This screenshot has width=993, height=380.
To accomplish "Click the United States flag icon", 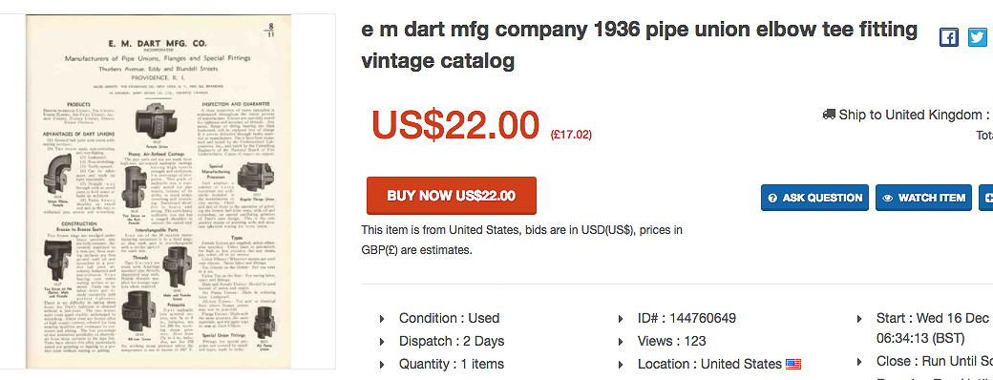I will click(x=792, y=364).
